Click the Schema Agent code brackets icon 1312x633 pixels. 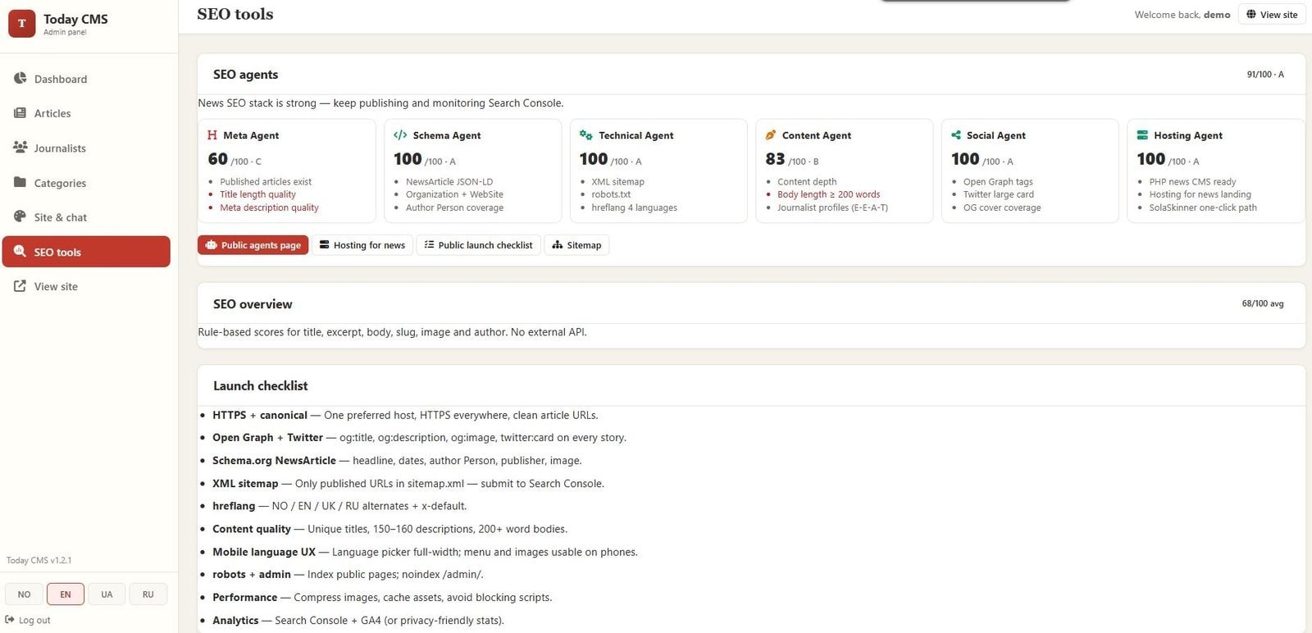click(400, 134)
